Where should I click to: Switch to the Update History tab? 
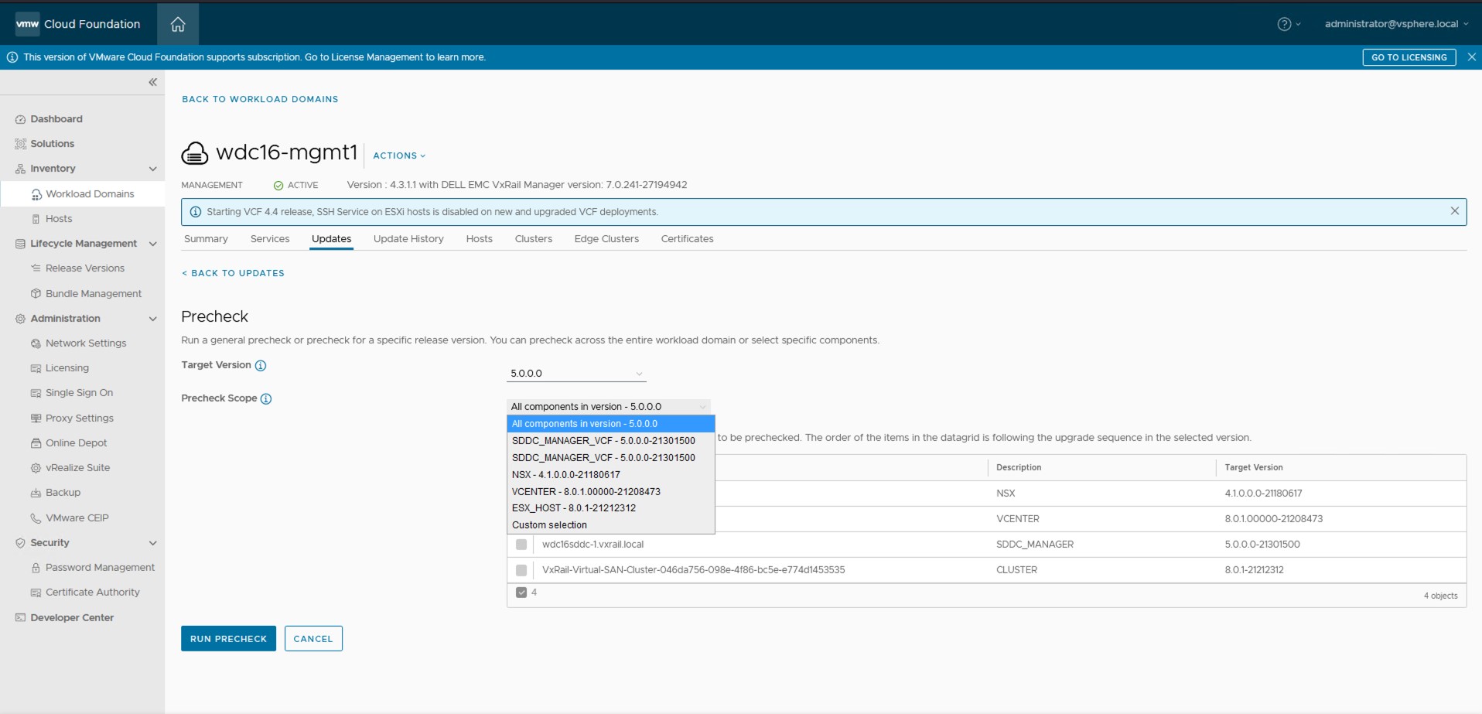[x=408, y=239]
